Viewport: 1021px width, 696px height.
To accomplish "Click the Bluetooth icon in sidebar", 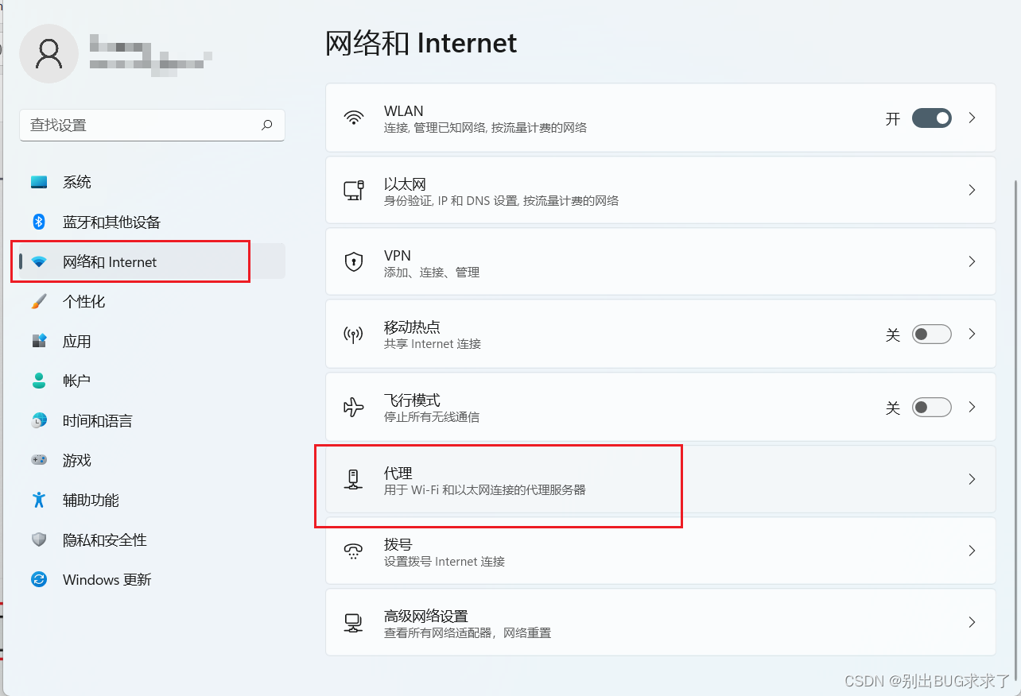I will (39, 222).
